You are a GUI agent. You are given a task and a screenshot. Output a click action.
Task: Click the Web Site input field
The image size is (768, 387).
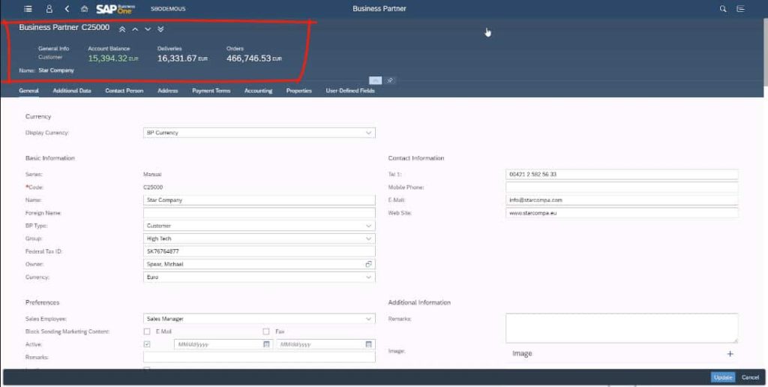tap(622, 213)
